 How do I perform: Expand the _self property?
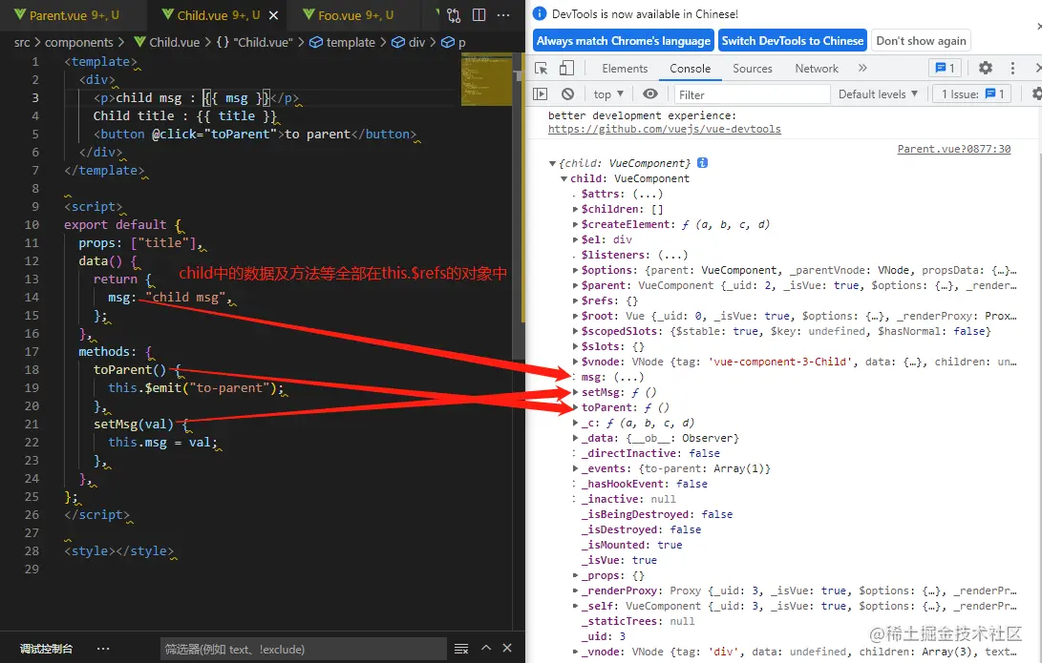coord(576,606)
